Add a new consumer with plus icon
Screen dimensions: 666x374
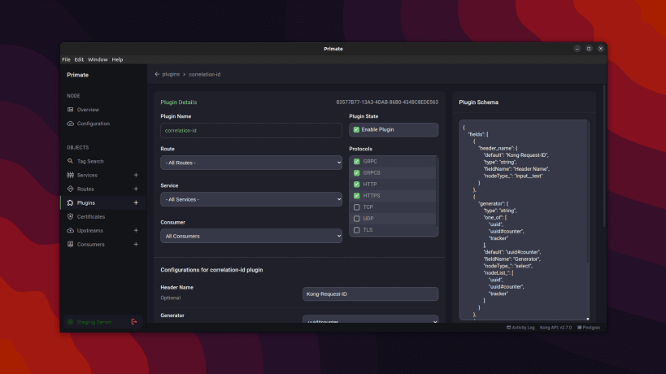click(x=136, y=244)
